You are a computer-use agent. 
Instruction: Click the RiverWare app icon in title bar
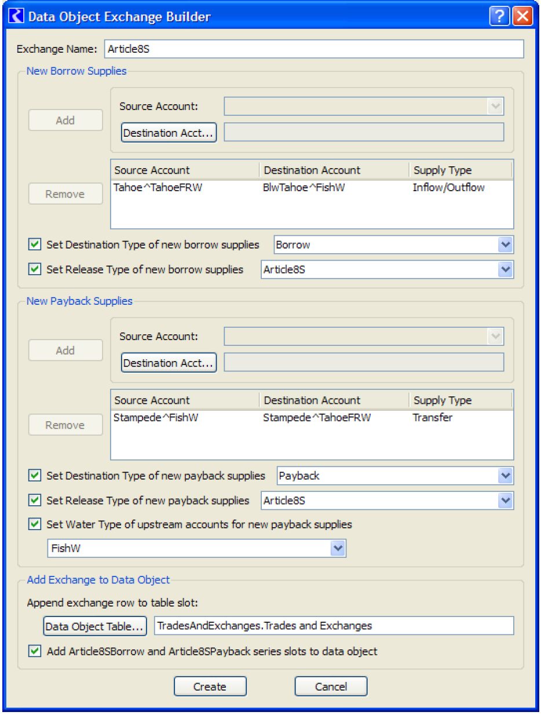(x=17, y=16)
